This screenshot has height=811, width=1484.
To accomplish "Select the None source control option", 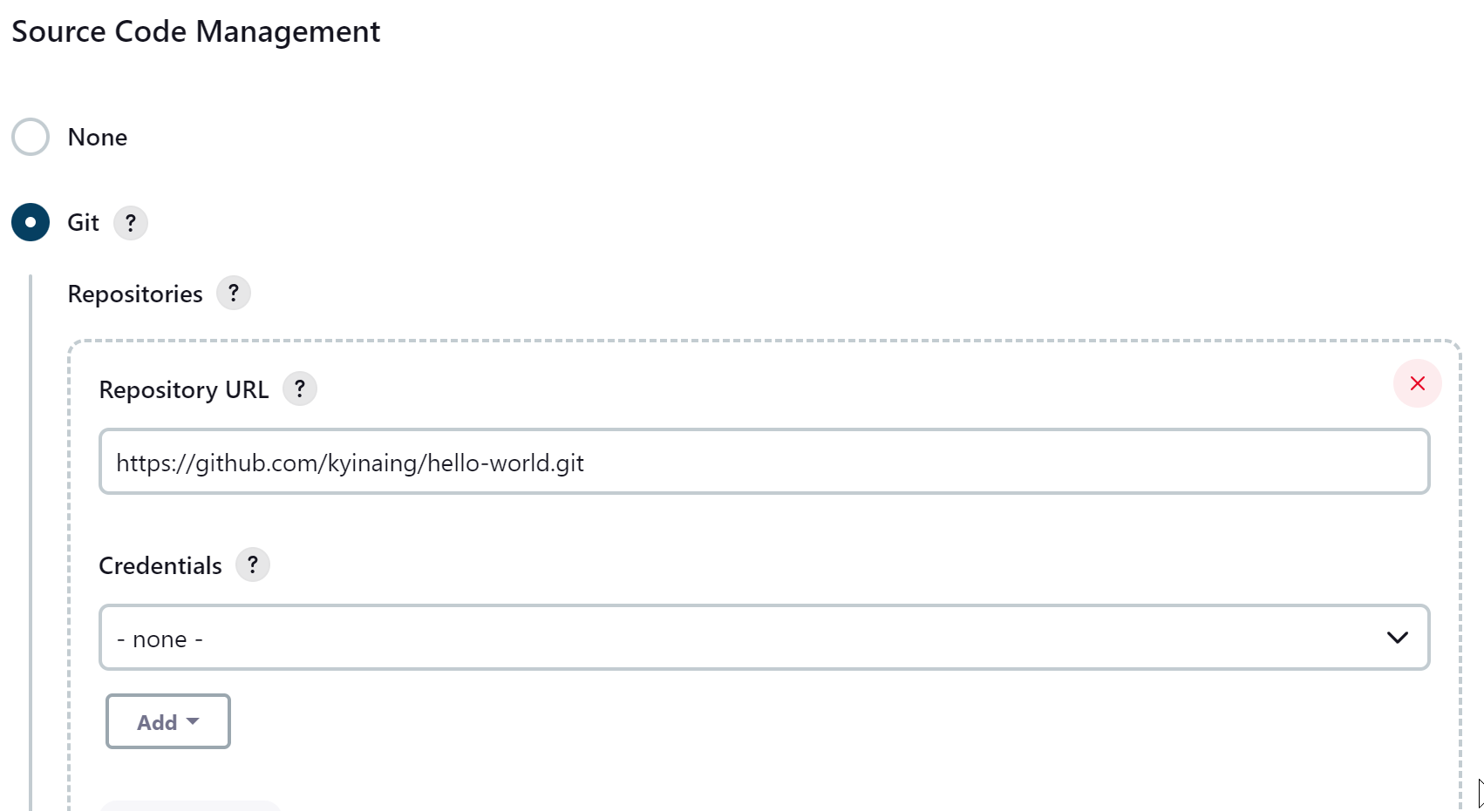I will 30,137.
